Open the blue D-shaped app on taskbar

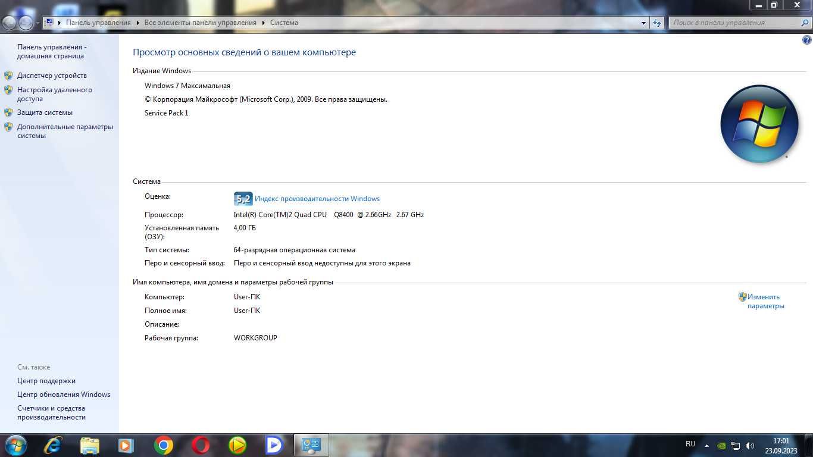tap(274, 445)
